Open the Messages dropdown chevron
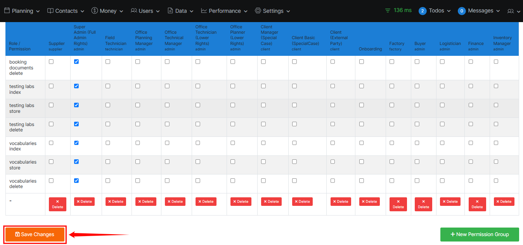Viewport: 523px width, 245px height. pyautogui.click(x=498, y=11)
